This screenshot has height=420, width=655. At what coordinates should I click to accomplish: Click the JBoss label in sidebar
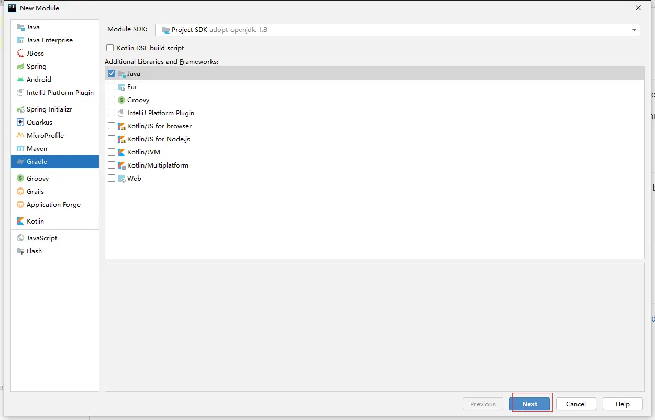tap(36, 53)
